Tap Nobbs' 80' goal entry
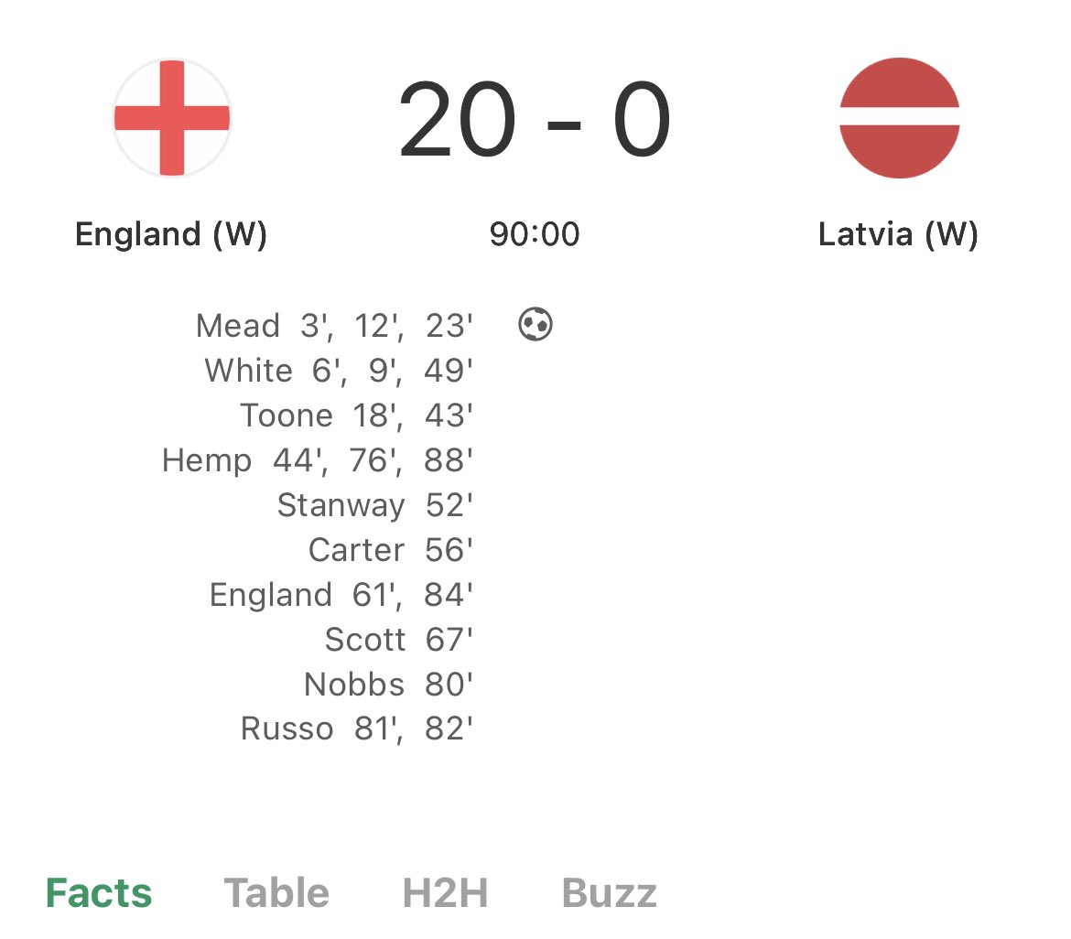This screenshot has width=1071, height=939. [388, 685]
